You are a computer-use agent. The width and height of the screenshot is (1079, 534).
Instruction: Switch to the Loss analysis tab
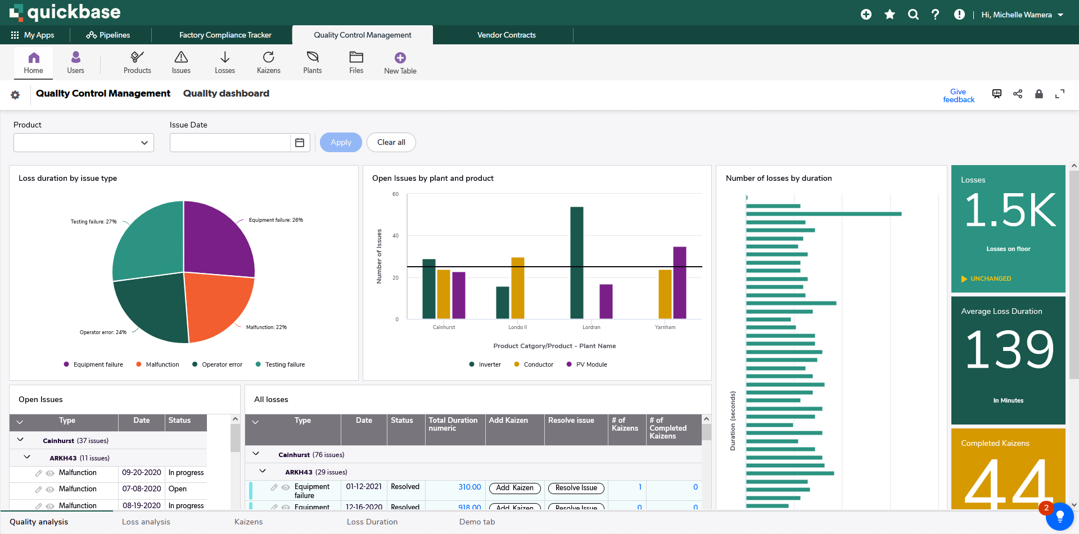pos(146,522)
